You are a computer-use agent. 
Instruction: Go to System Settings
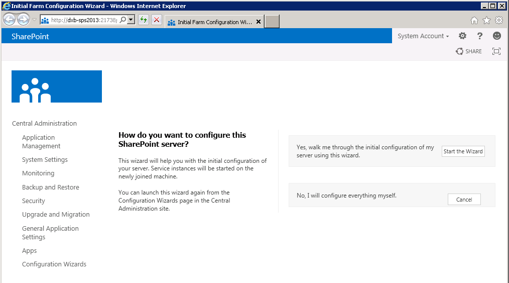click(x=45, y=159)
